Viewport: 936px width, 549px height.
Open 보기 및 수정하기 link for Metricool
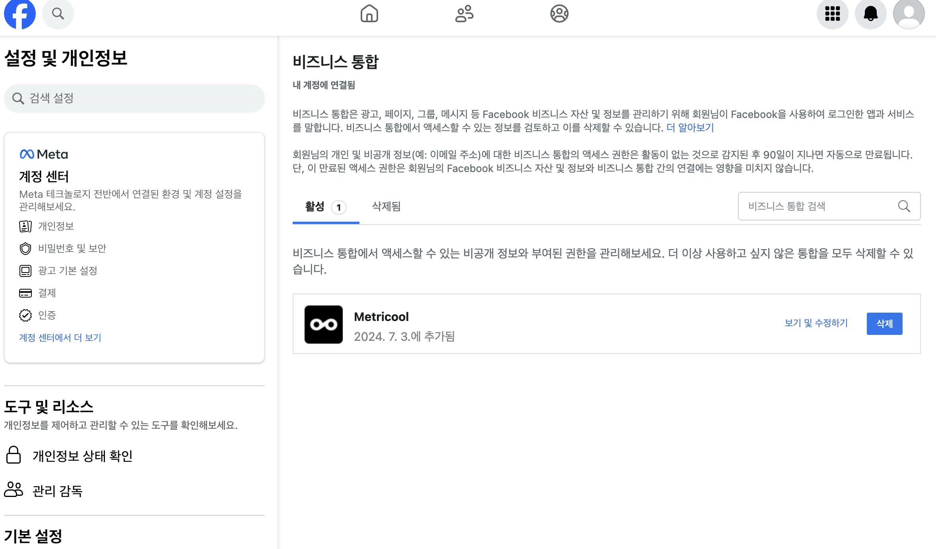click(x=816, y=323)
